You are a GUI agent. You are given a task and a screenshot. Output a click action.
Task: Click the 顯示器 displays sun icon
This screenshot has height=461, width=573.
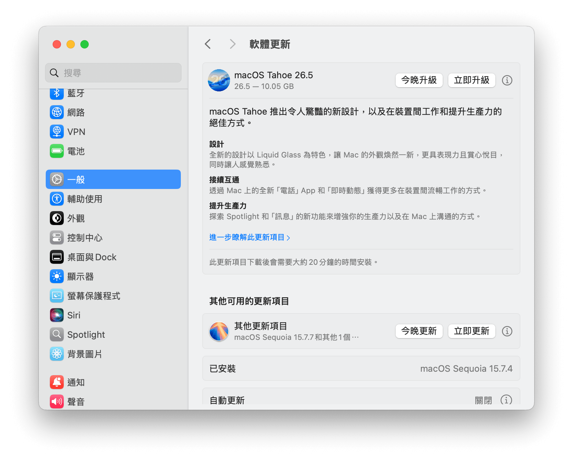pyautogui.click(x=57, y=276)
